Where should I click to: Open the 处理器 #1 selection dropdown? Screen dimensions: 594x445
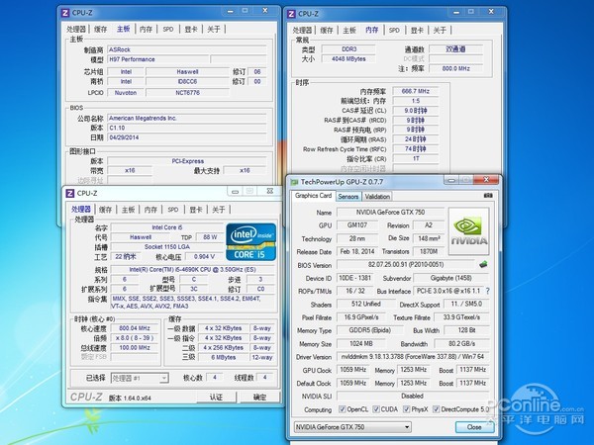pos(140,378)
